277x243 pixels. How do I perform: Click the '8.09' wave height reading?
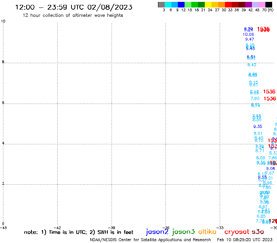pyautogui.click(x=261, y=158)
